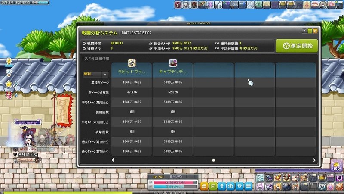Click the meso coin icon beside 獲得メル
Image resolution: width=344 pixels, height=194 pixels.
click(84, 49)
